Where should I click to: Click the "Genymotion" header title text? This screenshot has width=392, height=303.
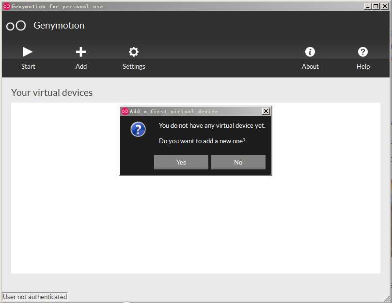coord(59,26)
